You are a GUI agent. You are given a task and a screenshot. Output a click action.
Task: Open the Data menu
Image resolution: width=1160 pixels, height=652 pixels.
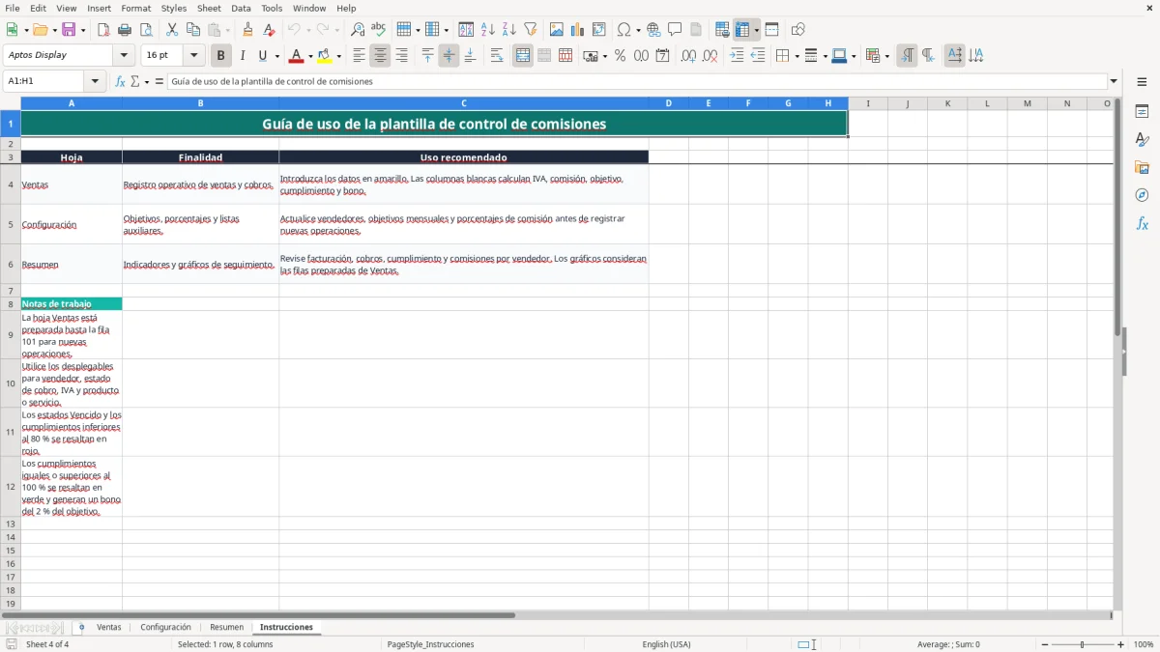241,8
